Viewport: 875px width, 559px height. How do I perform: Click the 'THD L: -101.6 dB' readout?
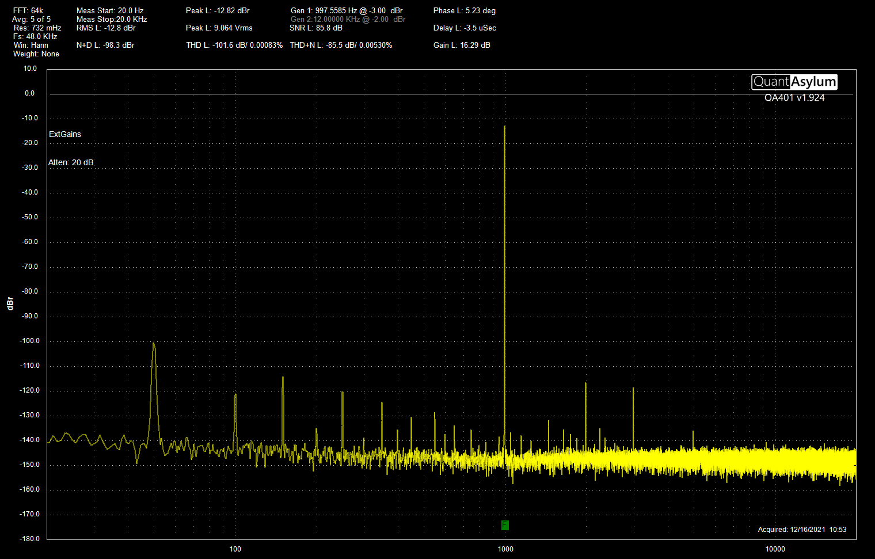point(234,45)
